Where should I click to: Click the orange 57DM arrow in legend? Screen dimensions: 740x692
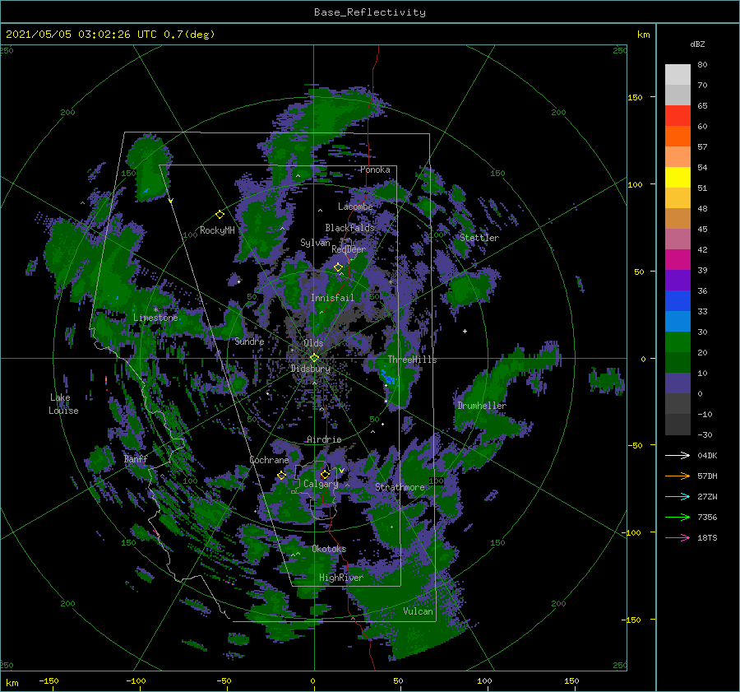tap(678, 476)
